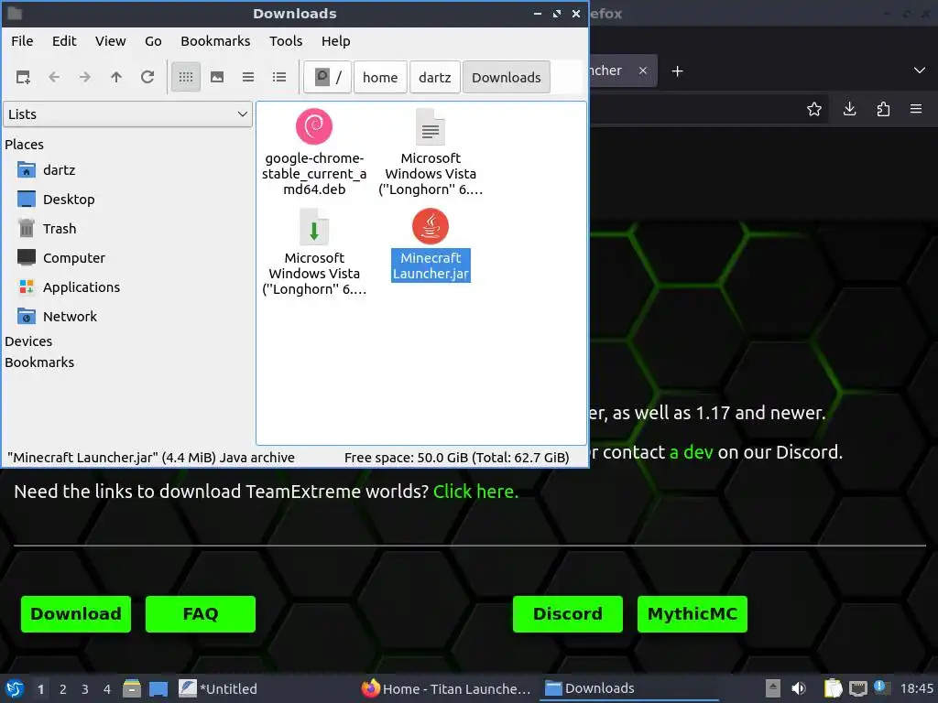
Task: Open the Firefox downloads panel
Action: tap(849, 110)
